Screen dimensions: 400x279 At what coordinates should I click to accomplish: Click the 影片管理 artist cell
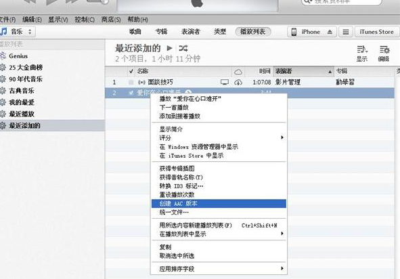(x=288, y=82)
